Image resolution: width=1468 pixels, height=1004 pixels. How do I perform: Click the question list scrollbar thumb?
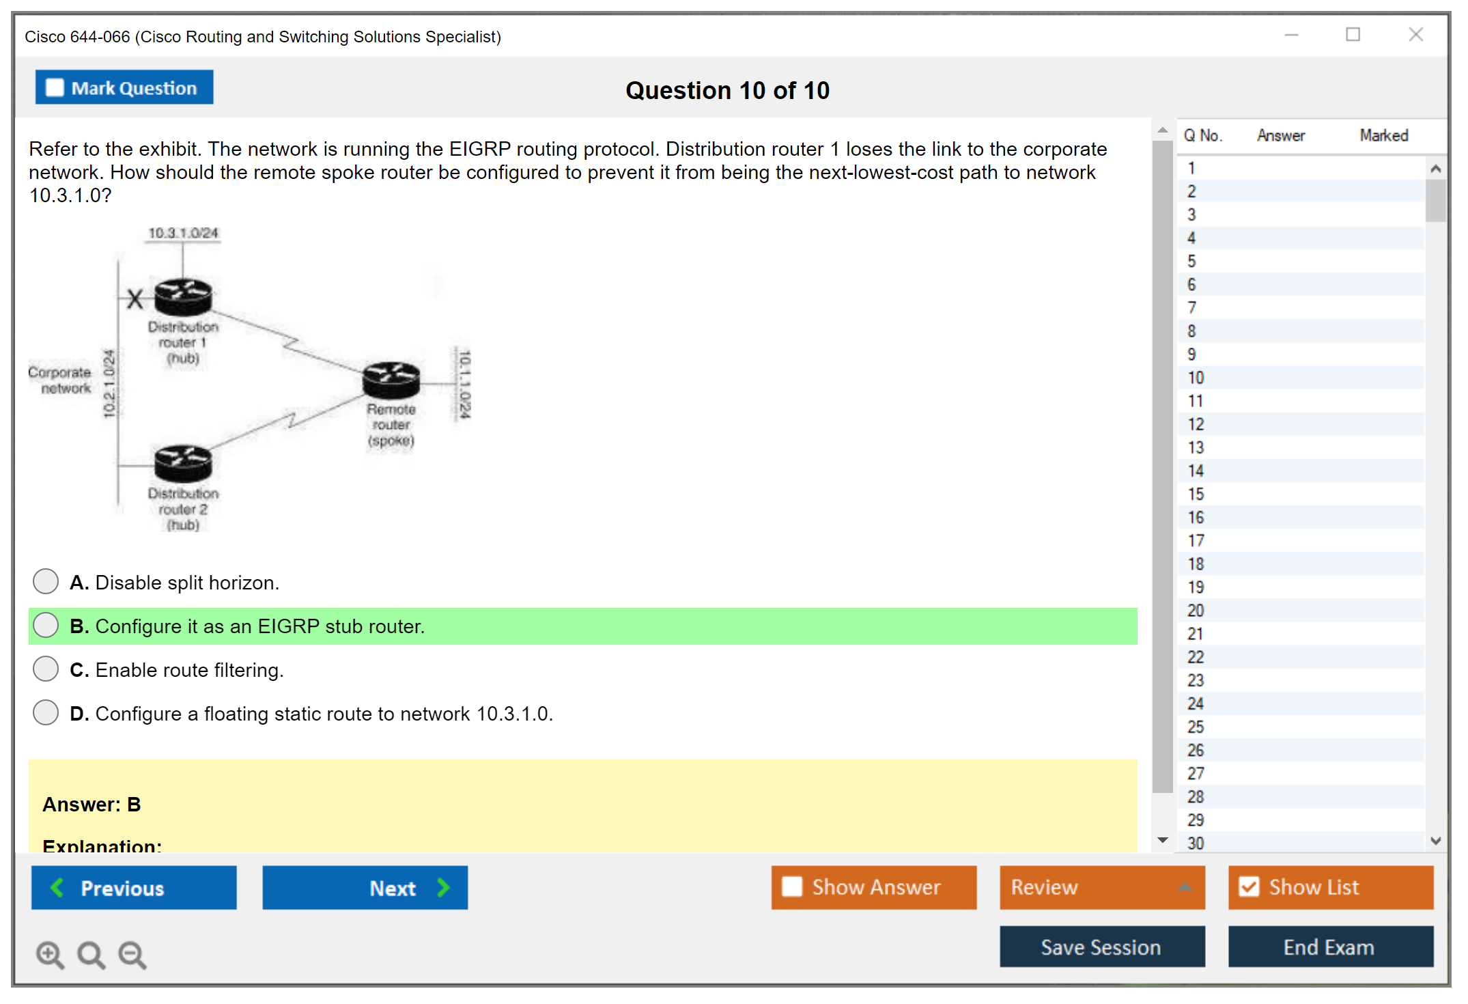tap(1435, 201)
